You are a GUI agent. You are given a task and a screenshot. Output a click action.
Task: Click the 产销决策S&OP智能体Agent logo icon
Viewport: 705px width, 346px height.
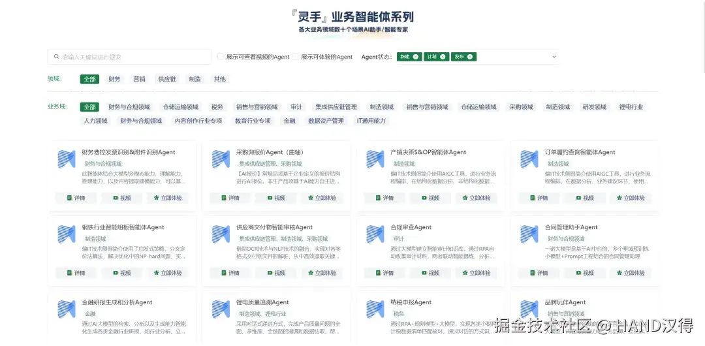pos(375,159)
